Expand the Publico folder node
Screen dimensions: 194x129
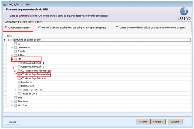coord(12,55)
